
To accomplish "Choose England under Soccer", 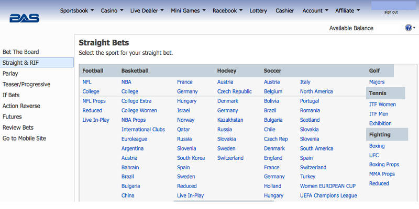I will [x=273, y=158].
